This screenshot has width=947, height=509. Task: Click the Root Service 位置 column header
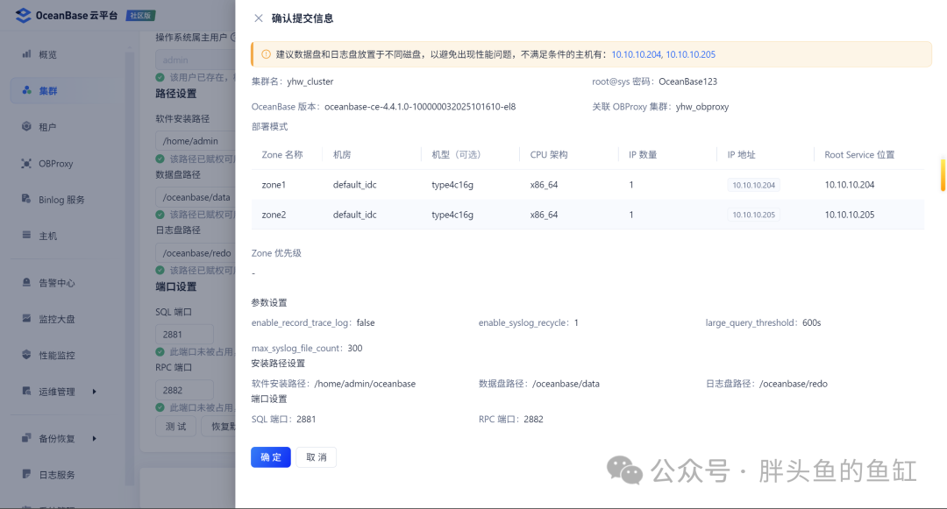pos(859,155)
